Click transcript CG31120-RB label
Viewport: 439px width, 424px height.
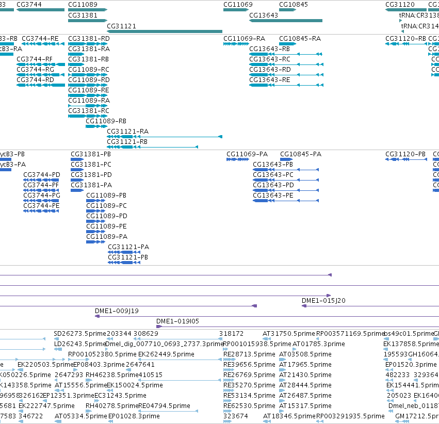[406, 39]
